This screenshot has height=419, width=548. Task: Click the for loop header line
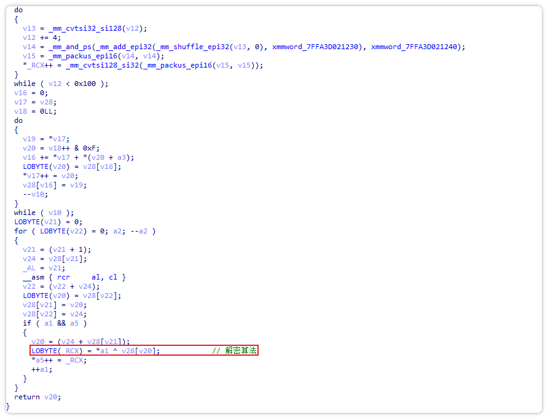(x=85, y=231)
